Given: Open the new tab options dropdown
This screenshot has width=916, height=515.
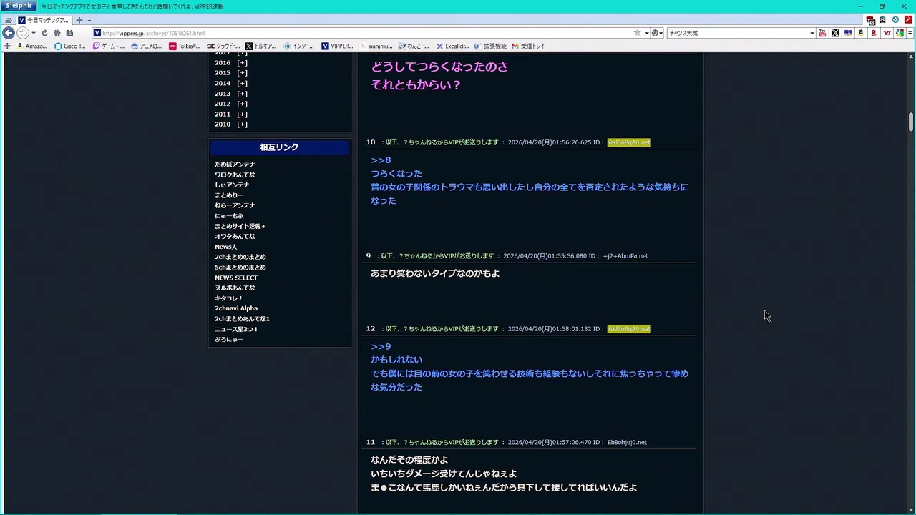Looking at the screenshot, I should pos(89,20).
